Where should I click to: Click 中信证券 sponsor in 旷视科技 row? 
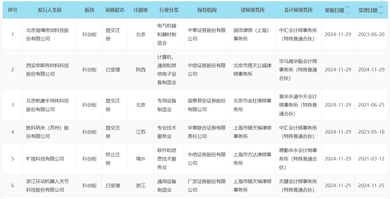207,159
